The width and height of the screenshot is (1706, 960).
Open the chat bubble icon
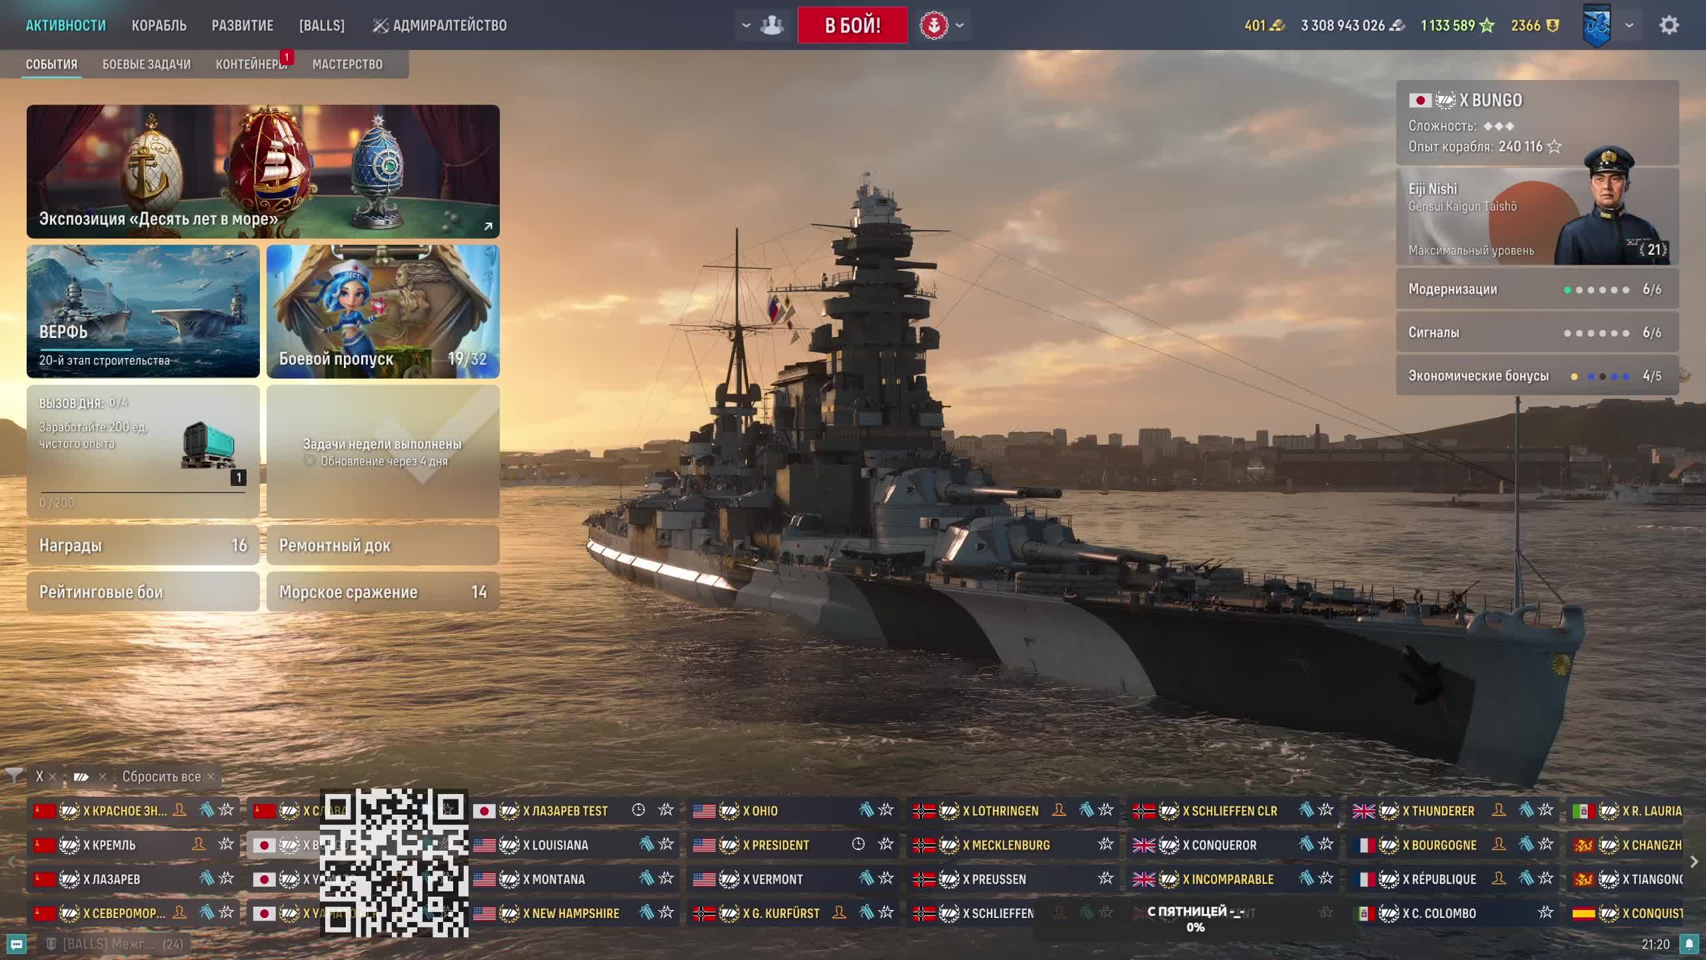[17, 944]
